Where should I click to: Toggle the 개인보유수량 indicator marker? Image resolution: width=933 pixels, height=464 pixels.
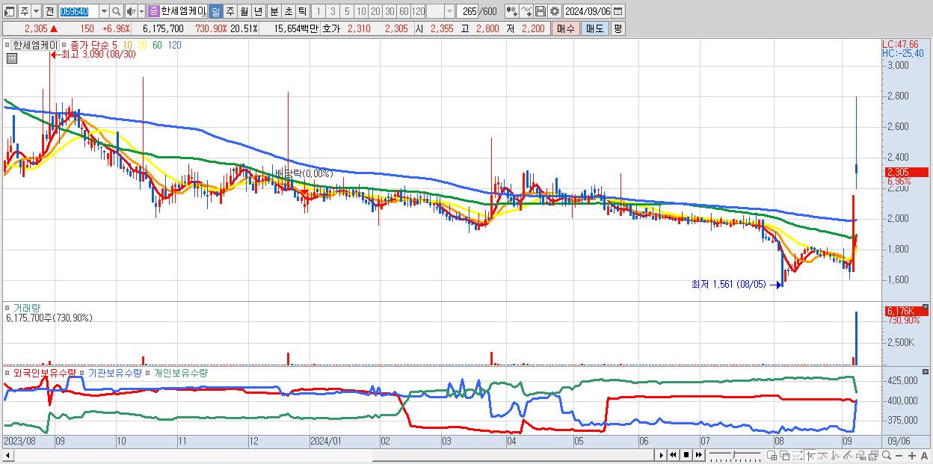pyautogui.click(x=149, y=372)
